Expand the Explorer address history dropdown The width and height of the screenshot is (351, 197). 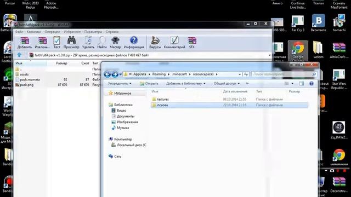(x=240, y=74)
